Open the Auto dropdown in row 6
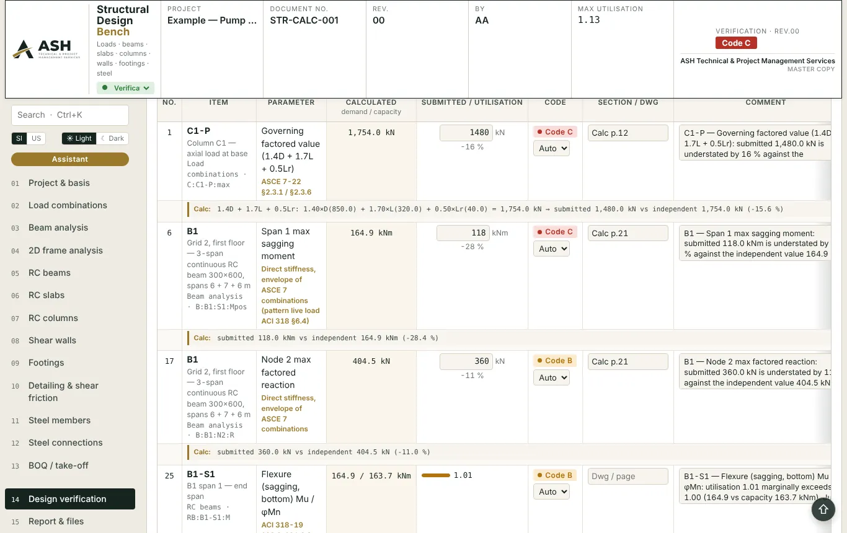 tap(551, 249)
